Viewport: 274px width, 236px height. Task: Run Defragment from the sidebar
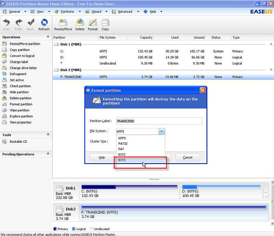(x=14, y=74)
